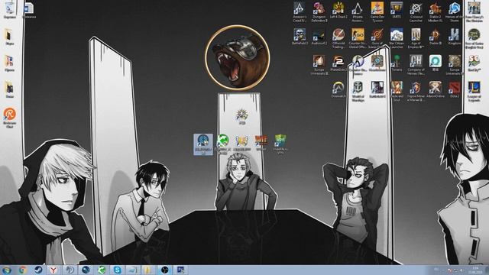Open Yandex browser on the taskbar
This screenshot has width=489, height=275.
54,270
